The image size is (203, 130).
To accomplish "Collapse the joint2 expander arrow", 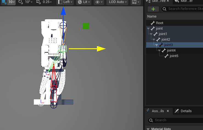I will point(154,39).
